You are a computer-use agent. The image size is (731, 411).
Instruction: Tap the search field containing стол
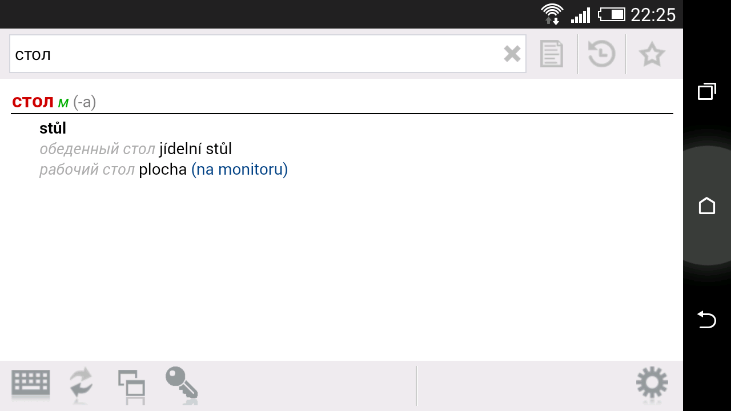pyautogui.click(x=268, y=54)
